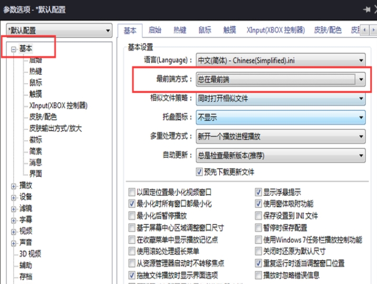The height and width of the screenshot is (284, 377).
Task: Select 鼠标 in the settings tree
Action: pyautogui.click(x=35, y=82)
